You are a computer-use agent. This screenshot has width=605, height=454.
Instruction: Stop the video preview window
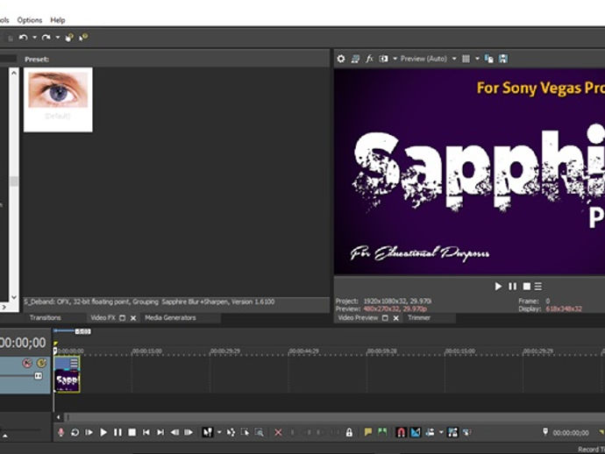coord(527,287)
